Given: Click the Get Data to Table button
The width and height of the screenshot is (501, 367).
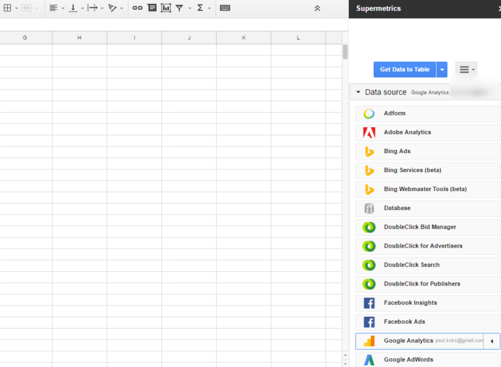Looking at the screenshot, I should tap(404, 70).
